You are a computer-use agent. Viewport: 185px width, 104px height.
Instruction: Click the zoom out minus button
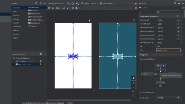133,87
